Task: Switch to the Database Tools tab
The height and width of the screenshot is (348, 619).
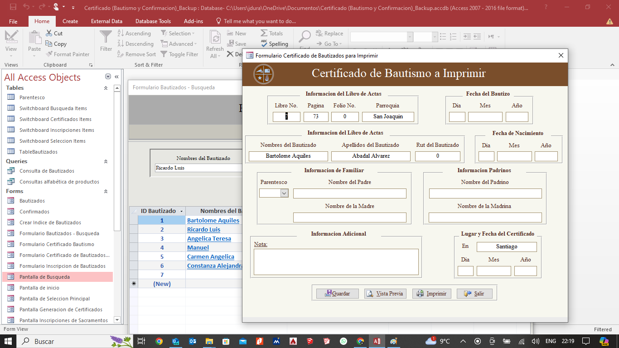Action: tap(153, 21)
